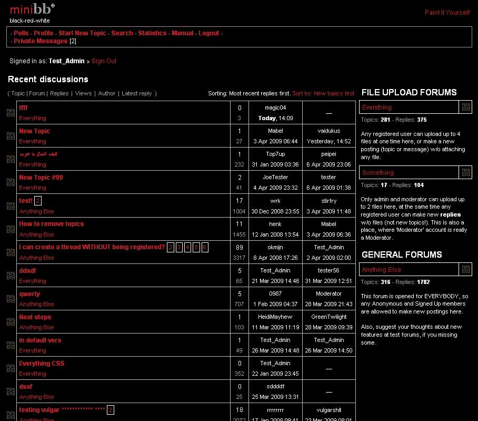The width and height of the screenshot is (478, 421).
Task: Click the miniBB icon beside 'in default vers'
Action: coord(11,345)
